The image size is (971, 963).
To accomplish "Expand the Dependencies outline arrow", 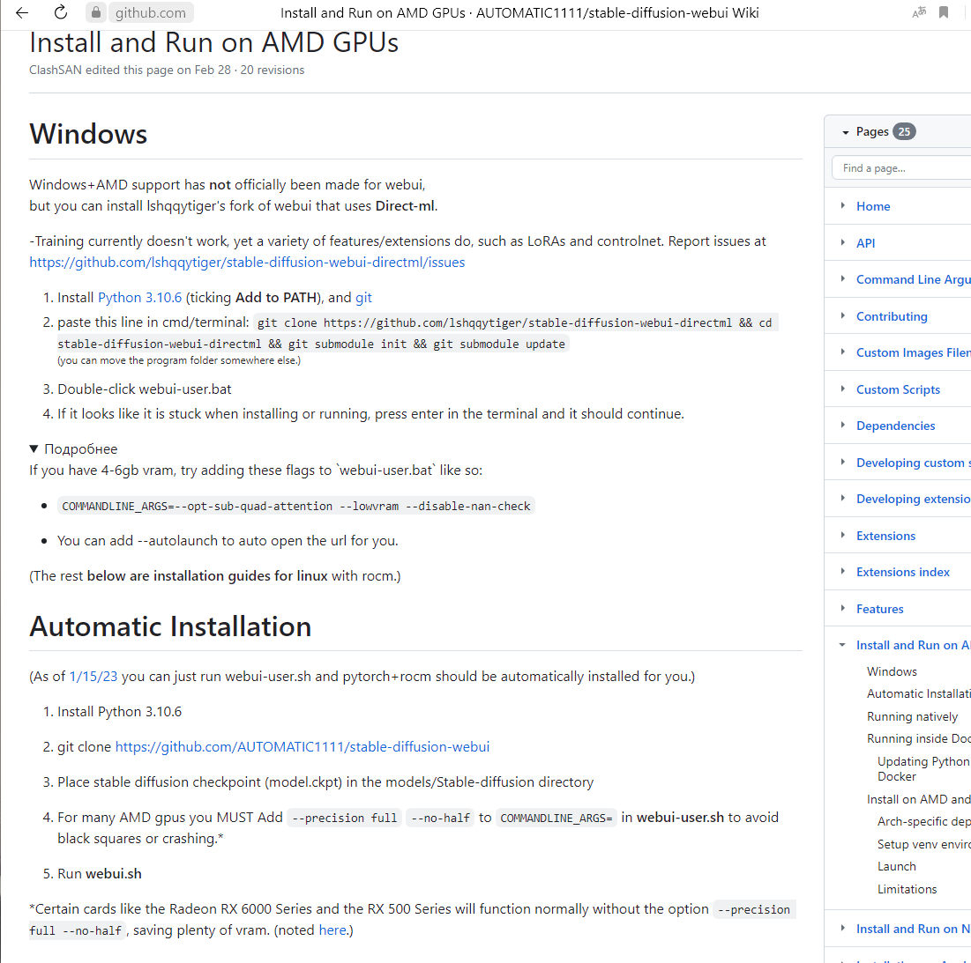I will point(843,425).
